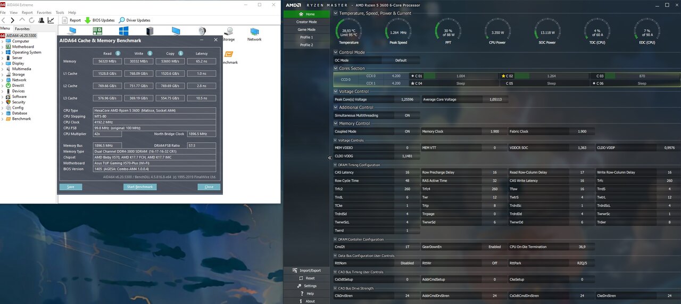Open the Operating System Windows-logo icon in main pane
The height and width of the screenshot is (304, 681).
coord(124,31)
